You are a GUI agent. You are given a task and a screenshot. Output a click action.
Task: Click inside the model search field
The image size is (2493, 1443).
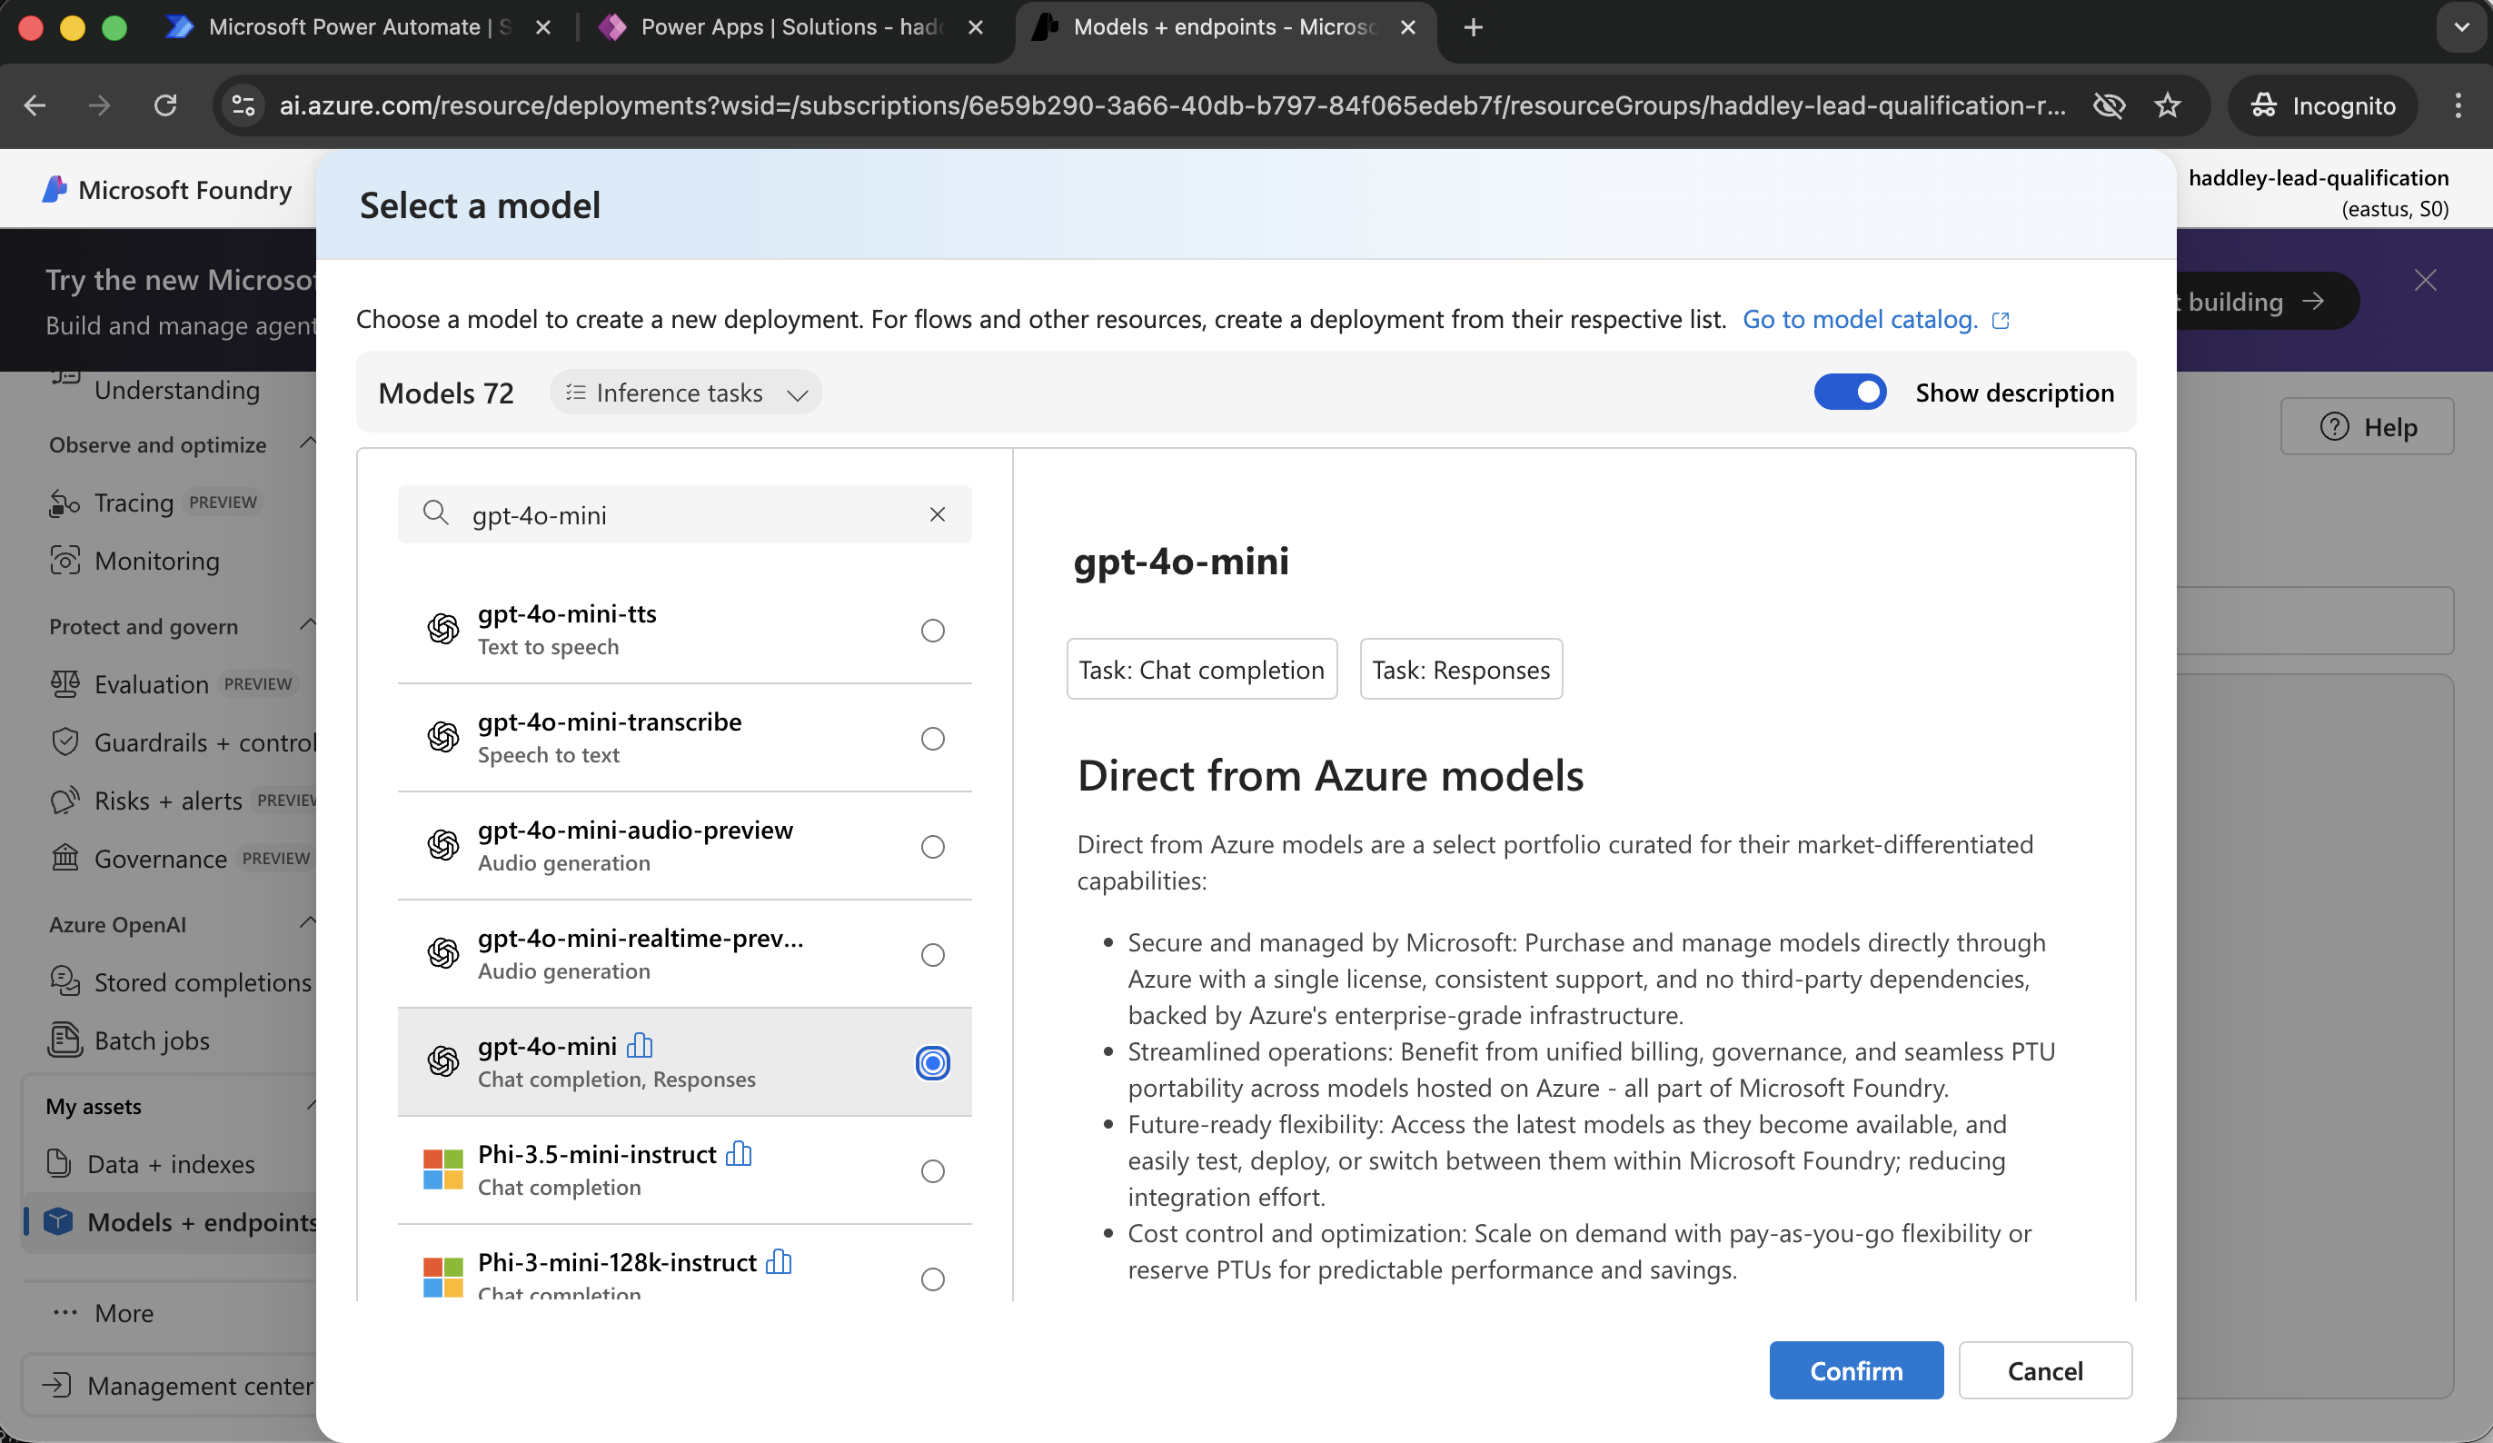(x=685, y=513)
